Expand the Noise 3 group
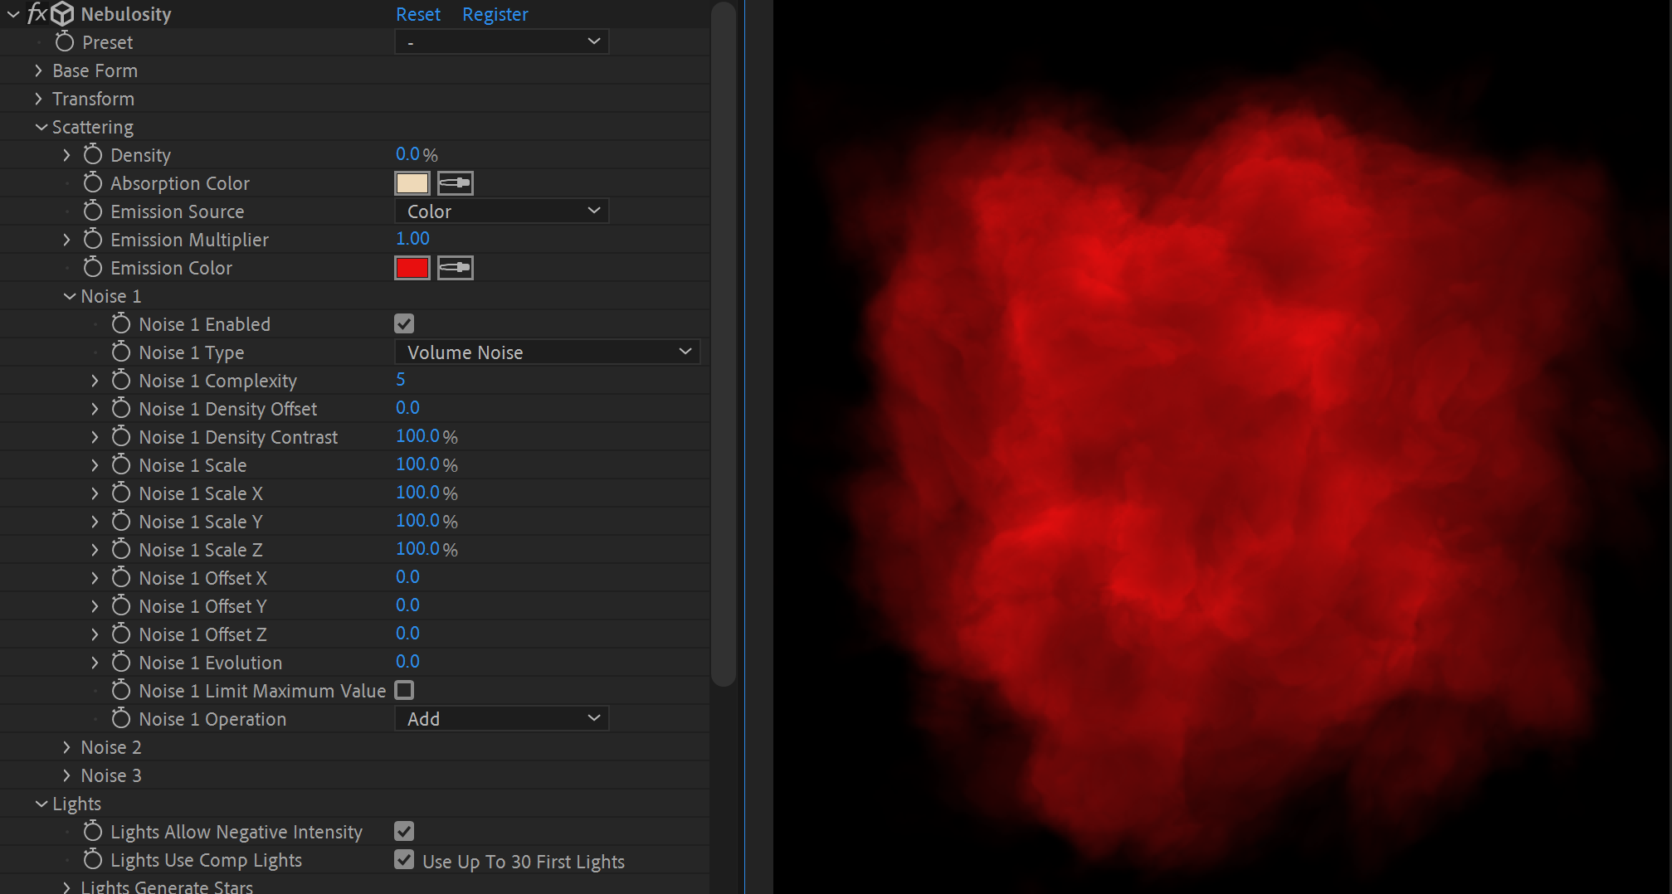 tap(66, 775)
